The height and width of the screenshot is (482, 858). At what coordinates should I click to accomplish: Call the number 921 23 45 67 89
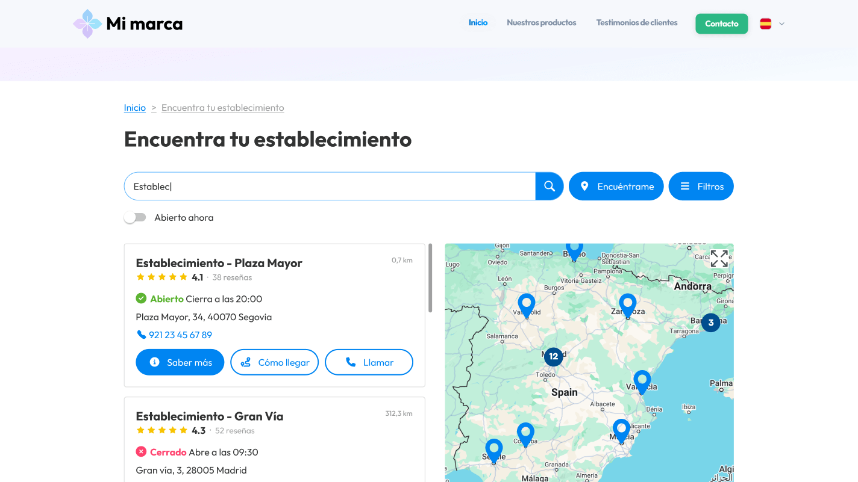point(180,335)
